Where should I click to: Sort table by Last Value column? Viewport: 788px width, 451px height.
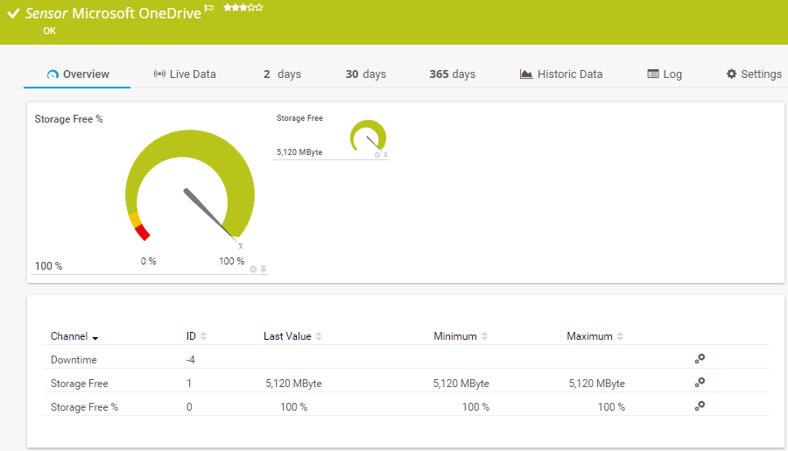tap(292, 336)
